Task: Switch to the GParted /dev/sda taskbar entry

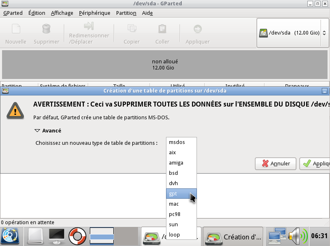Action: point(154,237)
